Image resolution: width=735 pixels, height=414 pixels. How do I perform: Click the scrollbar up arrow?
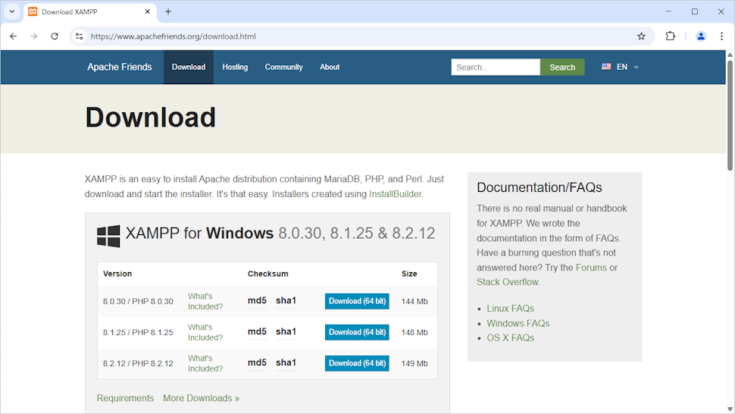(730, 55)
